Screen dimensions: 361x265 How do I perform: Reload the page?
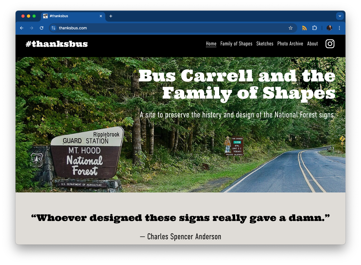pos(42,28)
